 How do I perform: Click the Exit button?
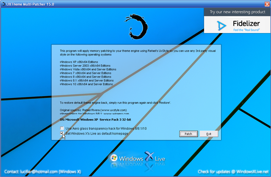click(209, 134)
